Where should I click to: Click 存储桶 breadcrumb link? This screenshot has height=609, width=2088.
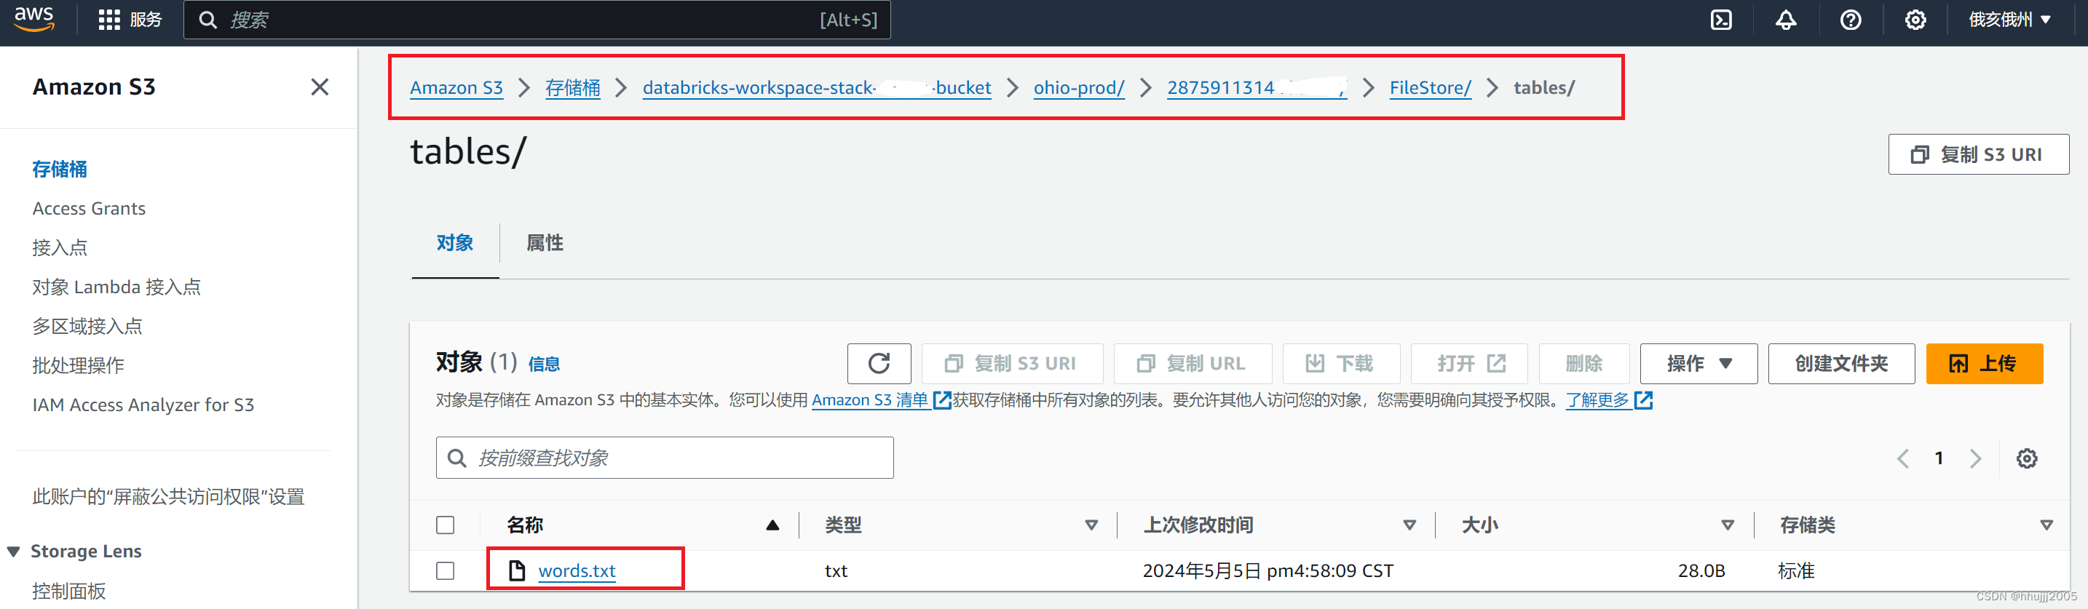click(572, 87)
